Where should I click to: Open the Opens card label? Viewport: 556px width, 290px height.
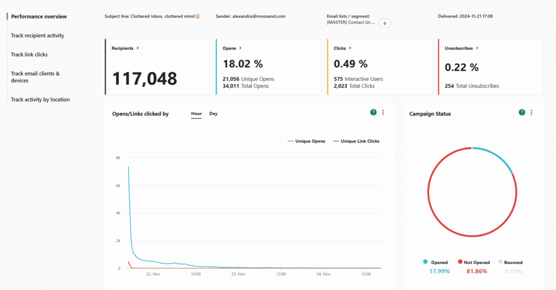(230, 48)
